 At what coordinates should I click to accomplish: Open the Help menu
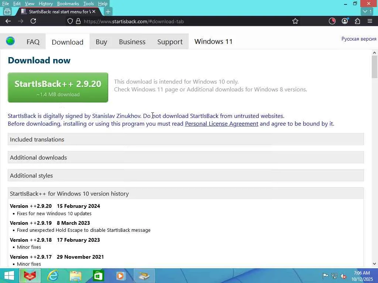coord(103,4)
